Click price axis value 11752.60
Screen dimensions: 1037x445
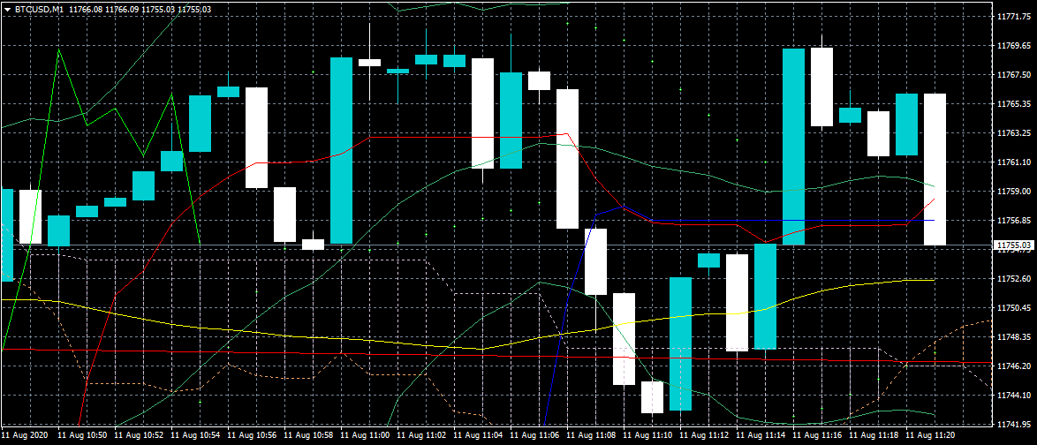click(1012, 278)
